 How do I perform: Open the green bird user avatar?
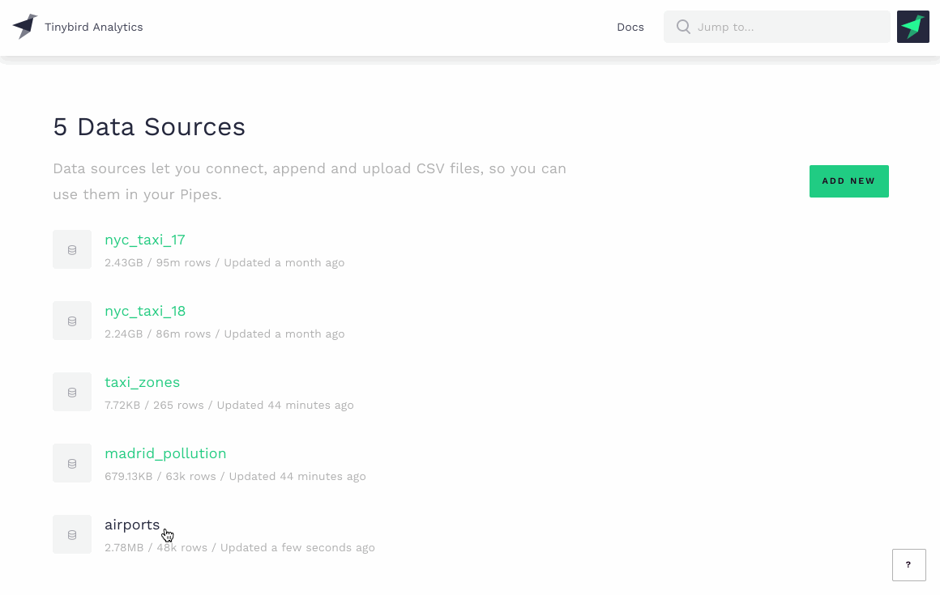(912, 27)
